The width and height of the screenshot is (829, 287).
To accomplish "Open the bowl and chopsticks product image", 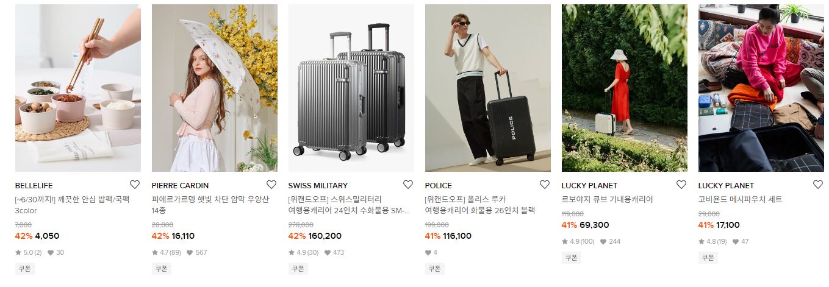I will tap(78, 88).
